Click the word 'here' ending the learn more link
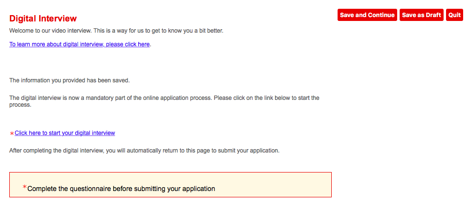This screenshot has height=211, width=469. 144,44
